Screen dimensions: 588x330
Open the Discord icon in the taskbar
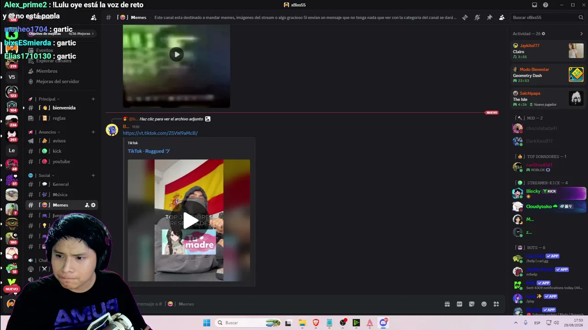coord(383,323)
